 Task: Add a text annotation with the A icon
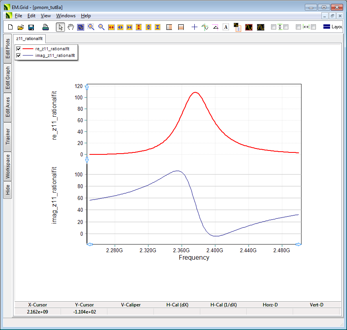tap(226, 27)
